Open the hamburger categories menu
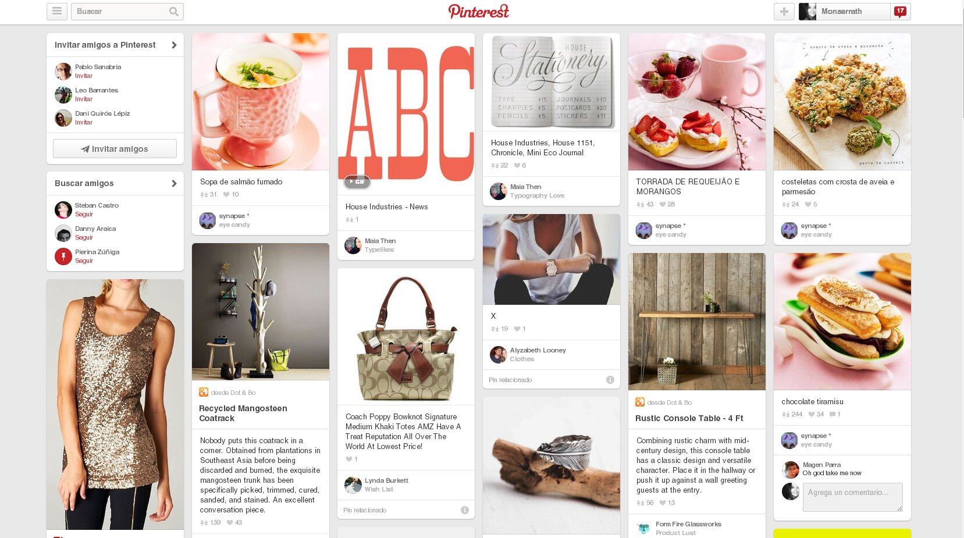The width and height of the screenshot is (964, 538). pyautogui.click(x=57, y=12)
